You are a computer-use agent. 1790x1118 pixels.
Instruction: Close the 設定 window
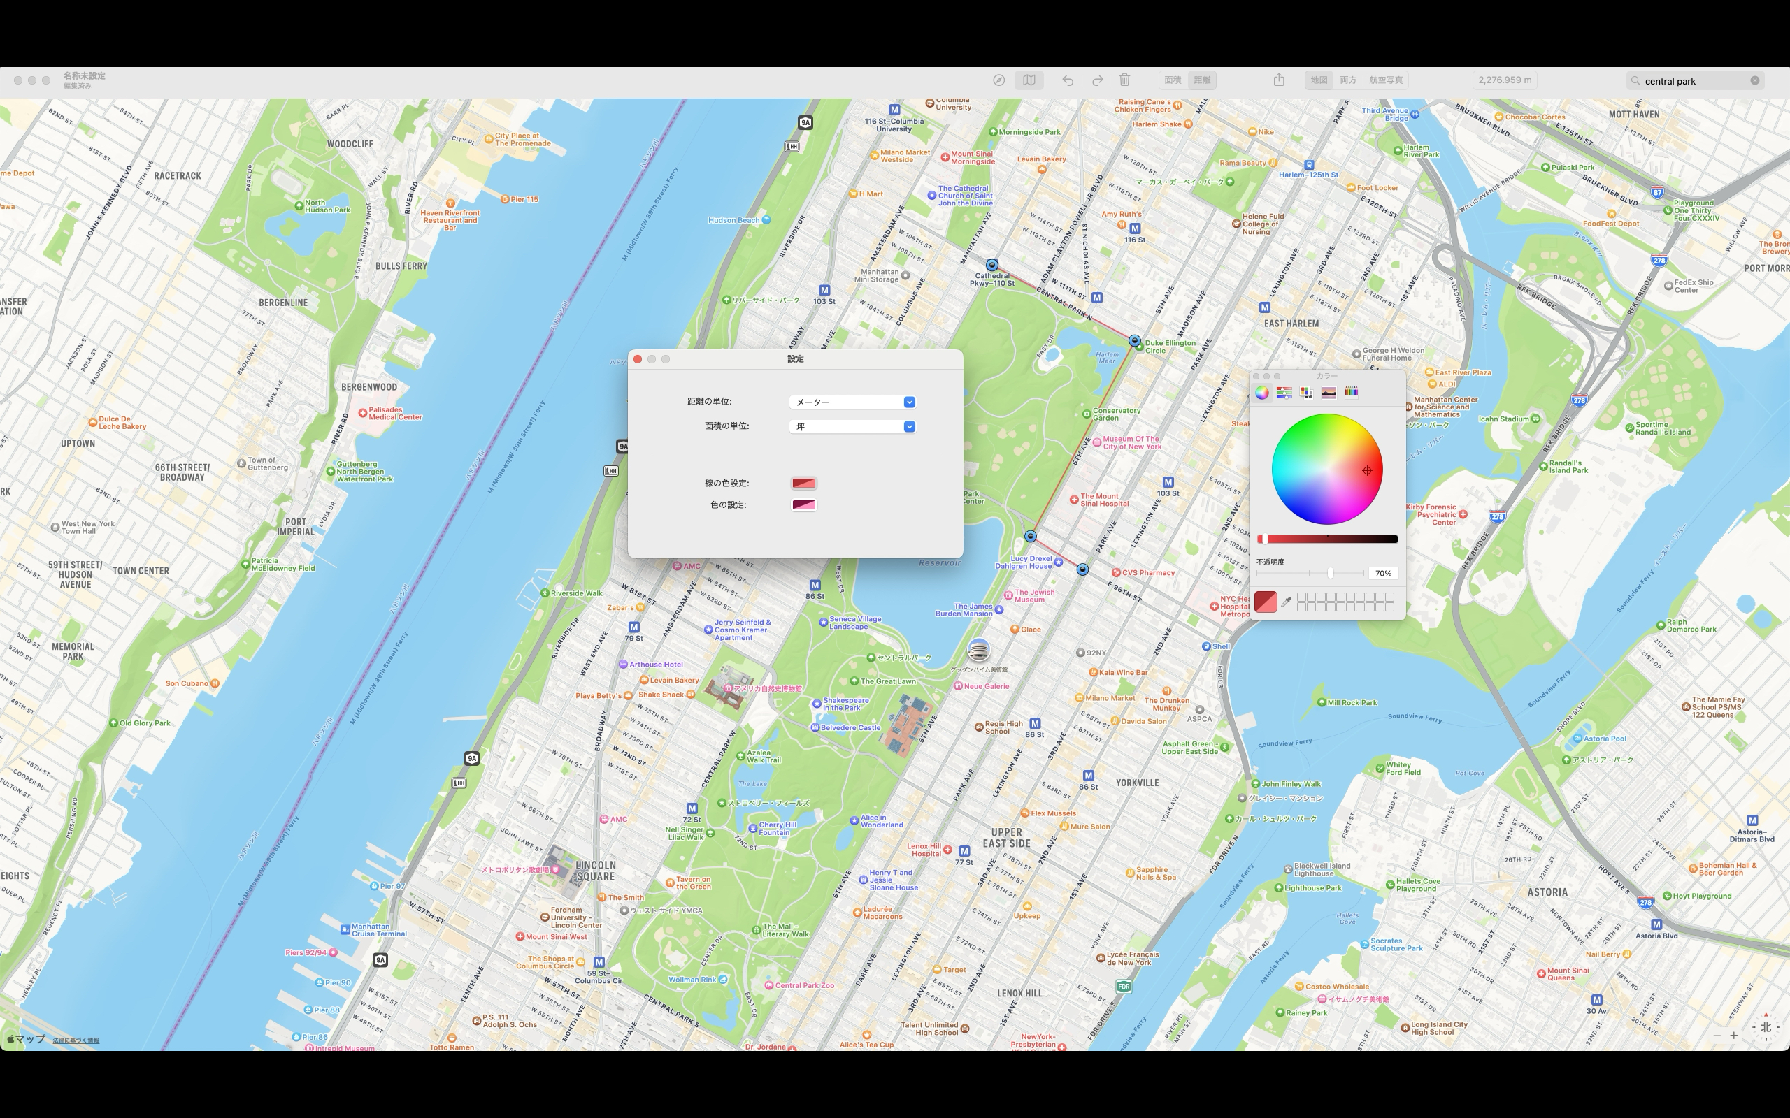tap(638, 359)
